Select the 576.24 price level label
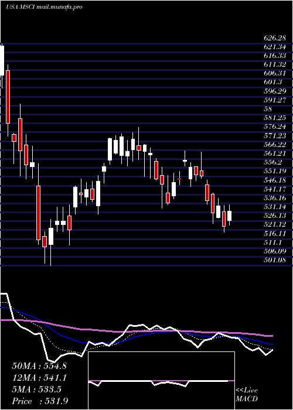 pyautogui.click(x=275, y=127)
